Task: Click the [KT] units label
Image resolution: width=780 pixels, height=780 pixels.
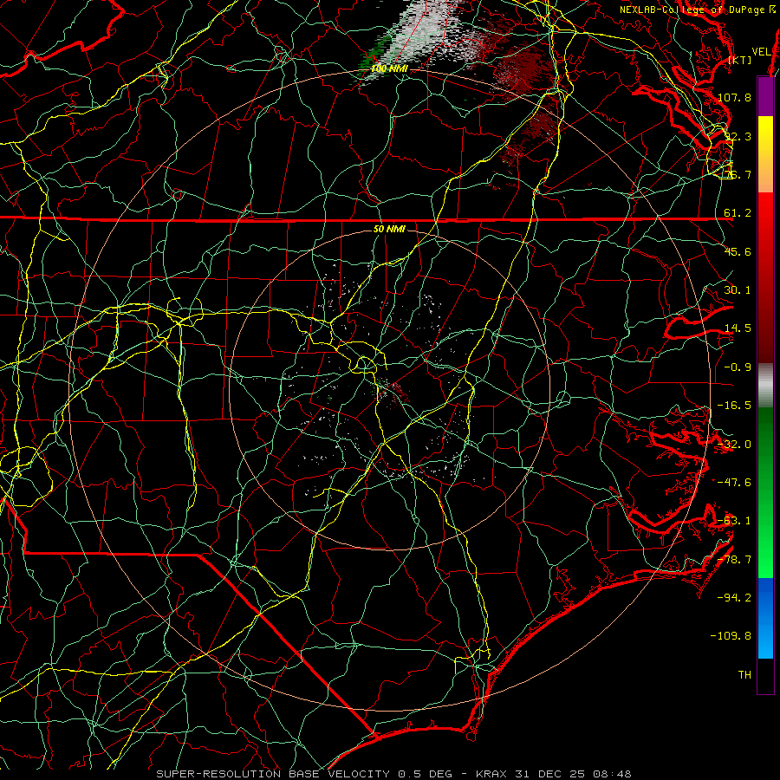Action: [740, 60]
